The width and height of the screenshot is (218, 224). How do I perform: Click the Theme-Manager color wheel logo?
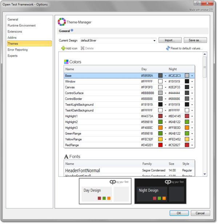tap(62, 22)
